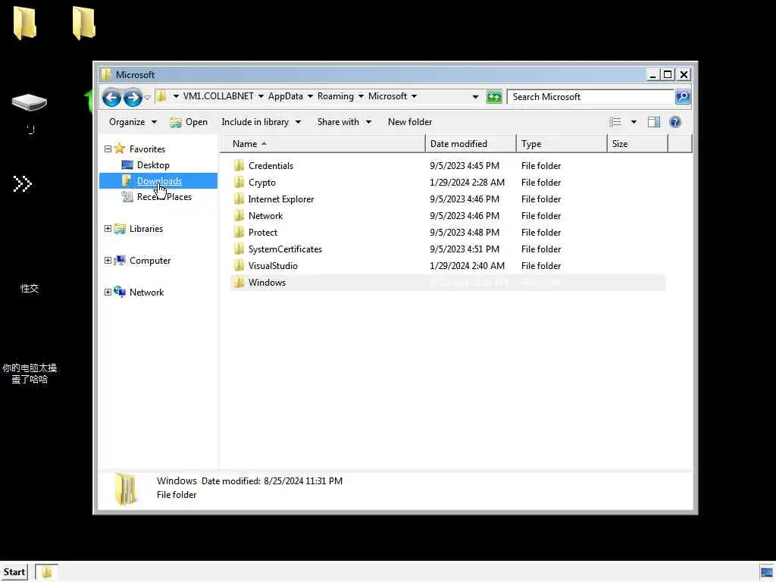This screenshot has height=582, width=776.
Task: Open the Organize menu
Action: (x=133, y=122)
